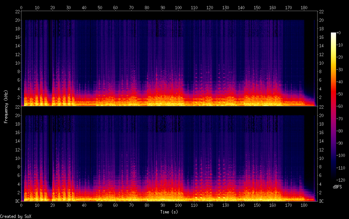Click the "Frequency (kHz)" vertical axis label
The height and width of the screenshot is (219, 349).
(x=6, y=106)
